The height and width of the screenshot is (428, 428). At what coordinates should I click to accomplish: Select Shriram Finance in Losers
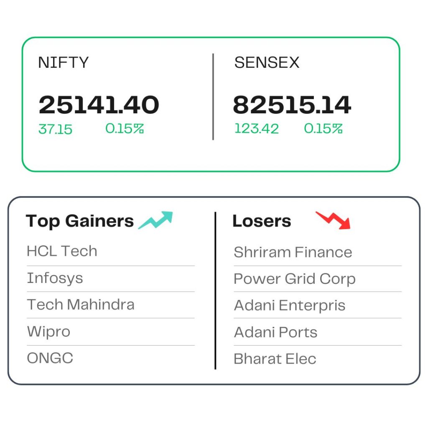pos(293,252)
